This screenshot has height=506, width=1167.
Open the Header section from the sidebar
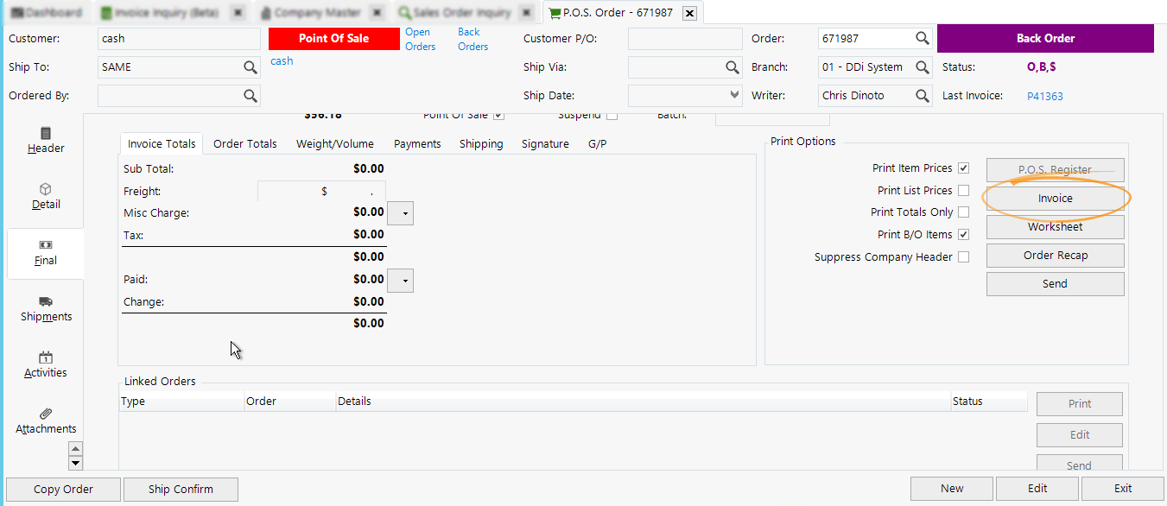(45, 138)
